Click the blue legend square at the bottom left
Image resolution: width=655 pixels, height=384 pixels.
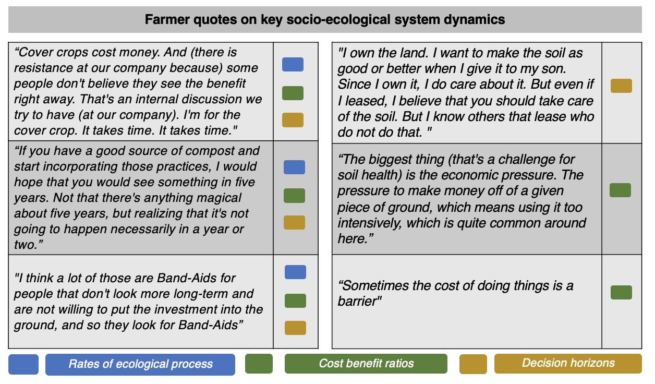click(x=23, y=364)
